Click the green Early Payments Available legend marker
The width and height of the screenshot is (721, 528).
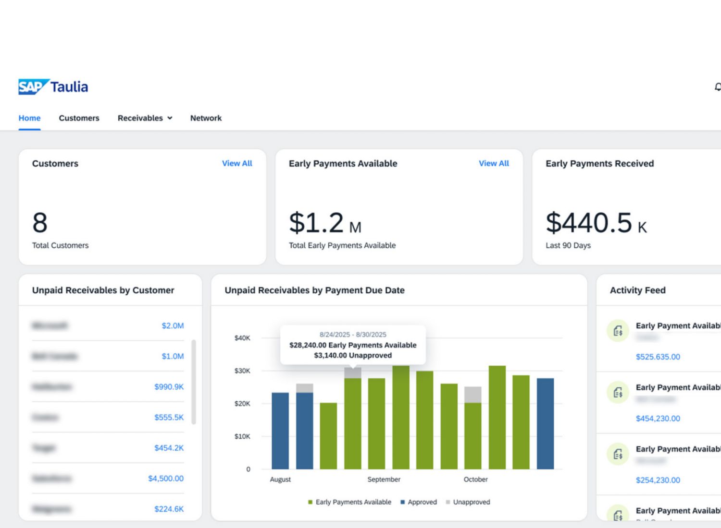pyautogui.click(x=311, y=502)
